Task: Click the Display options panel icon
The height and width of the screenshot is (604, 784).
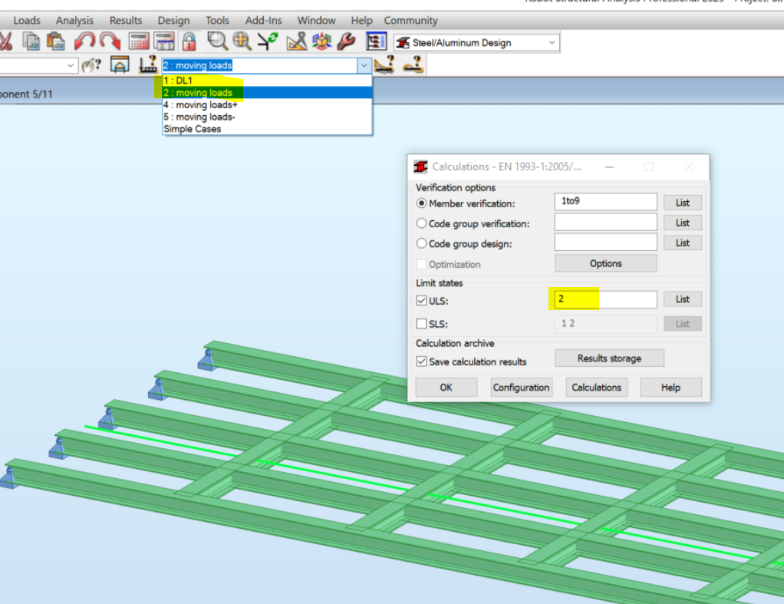Action: 374,42
